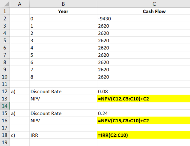Click 'Discount Rate' label in row 12
Screen dimensions: 190x146
click(46, 92)
